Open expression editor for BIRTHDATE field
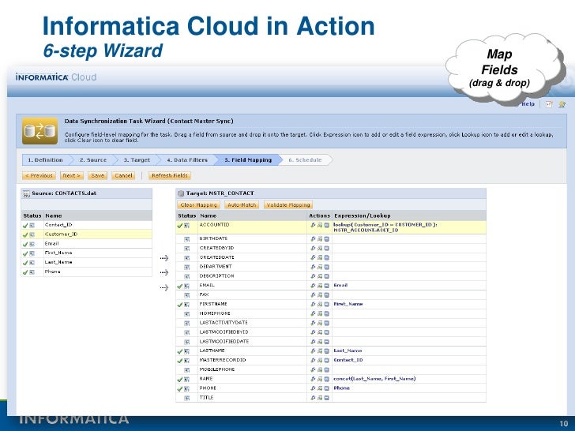The width and height of the screenshot is (575, 431). (x=313, y=238)
